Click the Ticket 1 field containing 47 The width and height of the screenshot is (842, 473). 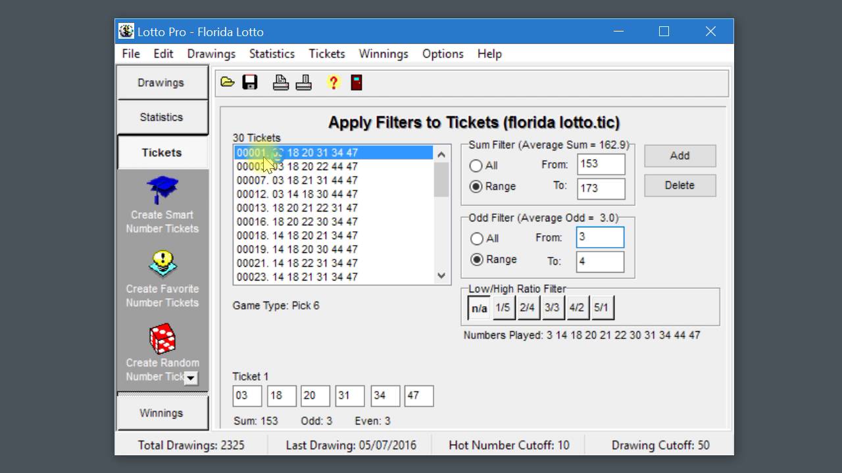[419, 395]
